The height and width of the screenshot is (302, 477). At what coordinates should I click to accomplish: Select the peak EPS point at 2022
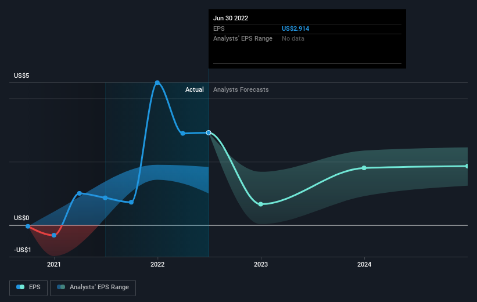pyautogui.click(x=157, y=82)
